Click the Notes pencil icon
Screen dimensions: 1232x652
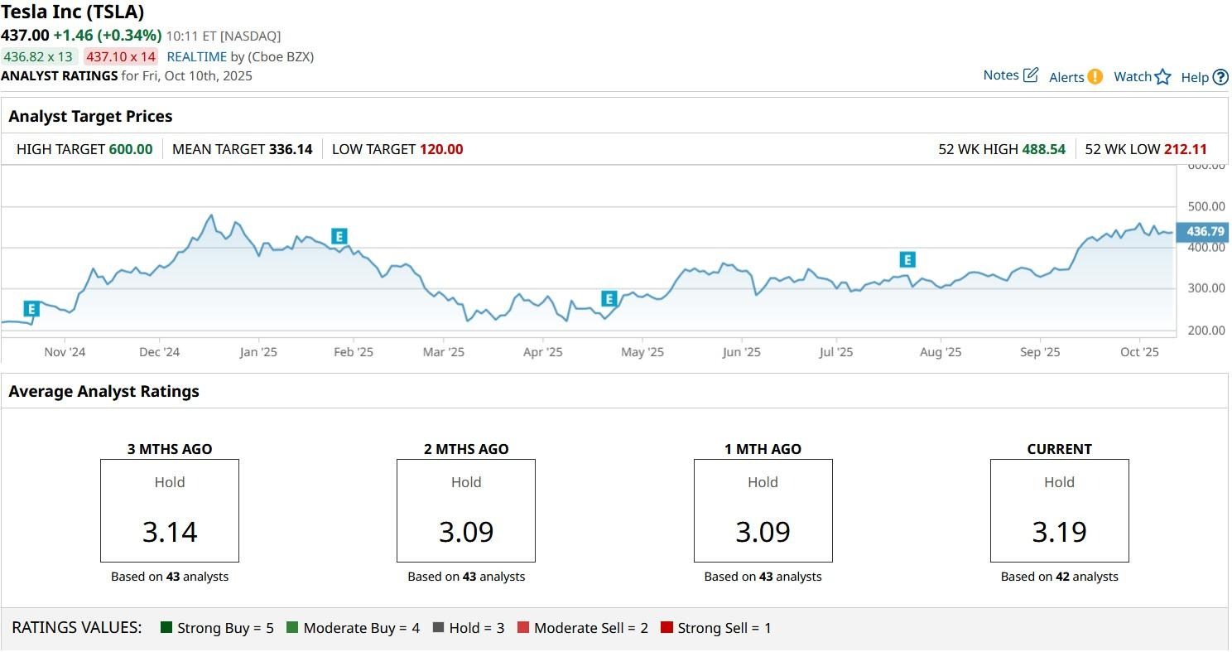tap(1031, 75)
